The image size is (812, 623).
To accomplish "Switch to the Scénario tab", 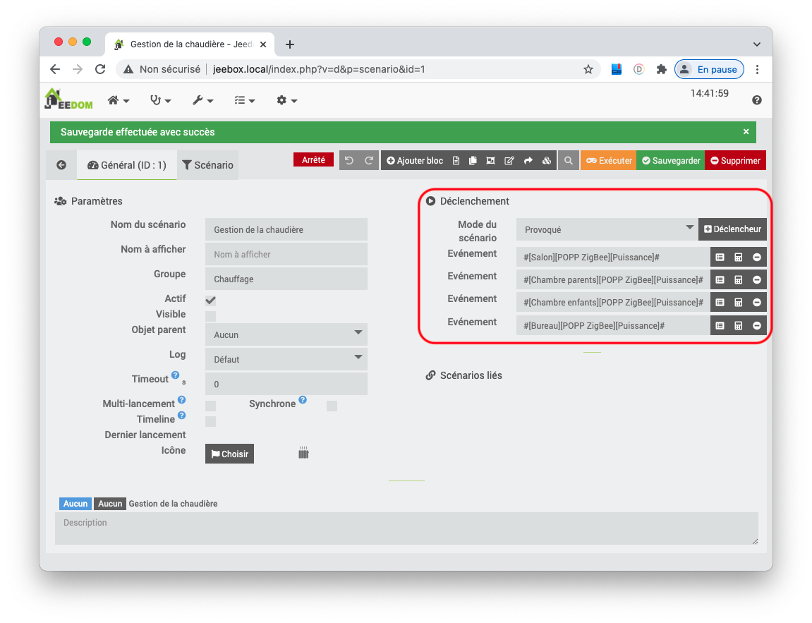I will 207,165.
